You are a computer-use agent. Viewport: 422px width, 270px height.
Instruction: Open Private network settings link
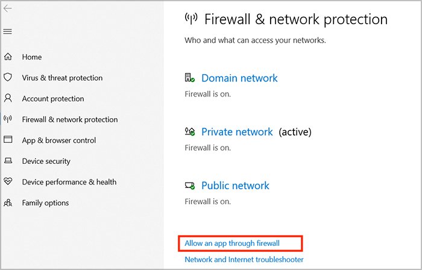click(x=237, y=132)
